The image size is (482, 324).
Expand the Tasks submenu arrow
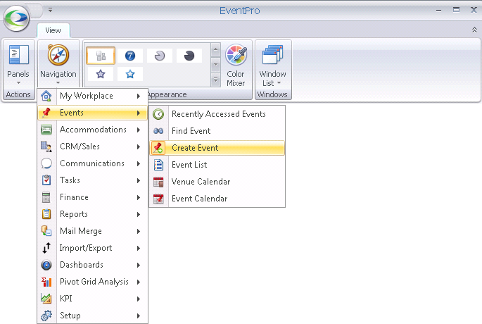coord(139,180)
